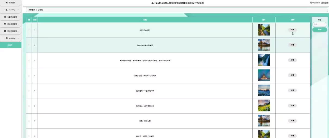Screen dimensions: 329x138
Task: Expand the 考勤系统管理 menu chevron
Action: 18,17
